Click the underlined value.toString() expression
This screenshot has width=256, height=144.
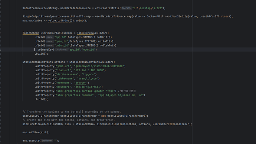(60, 21)
